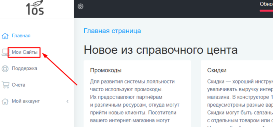
Task: Click the house icon beside Главная
Action: click(x=5, y=36)
